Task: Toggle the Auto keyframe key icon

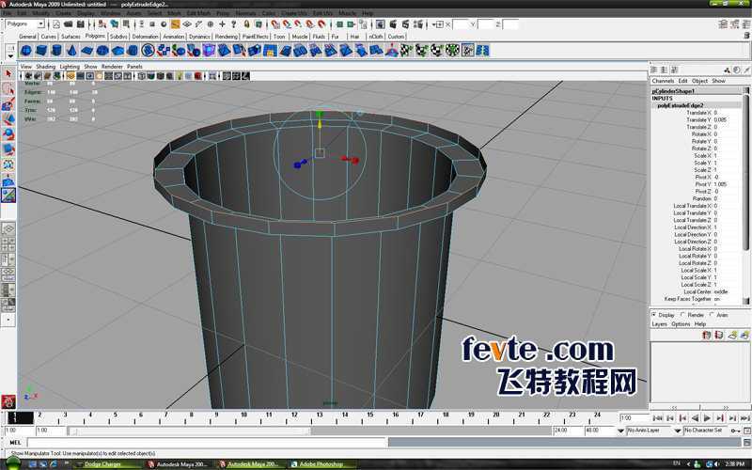Action: (735, 431)
